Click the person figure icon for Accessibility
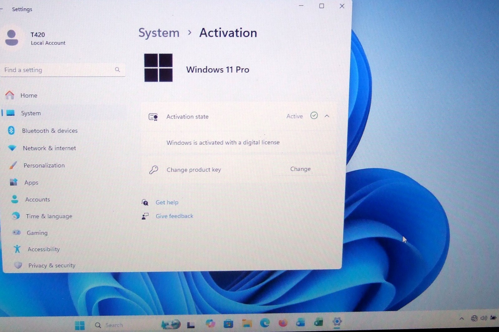The height and width of the screenshot is (332, 499). click(x=17, y=249)
